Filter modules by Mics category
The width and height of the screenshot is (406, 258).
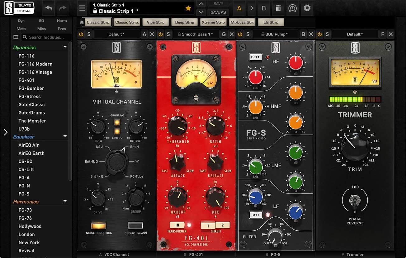point(41,29)
